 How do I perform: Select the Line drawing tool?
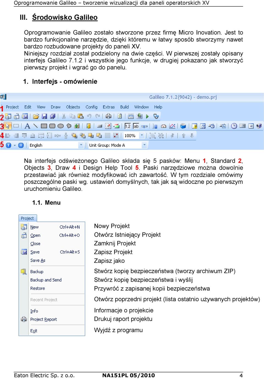35,126
